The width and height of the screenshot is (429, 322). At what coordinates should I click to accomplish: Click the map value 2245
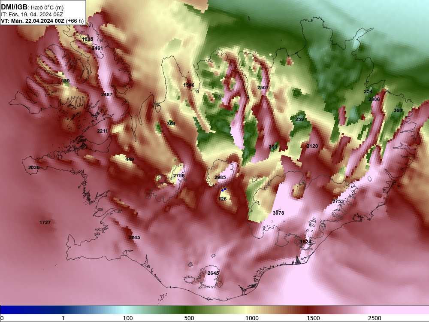tap(134, 238)
